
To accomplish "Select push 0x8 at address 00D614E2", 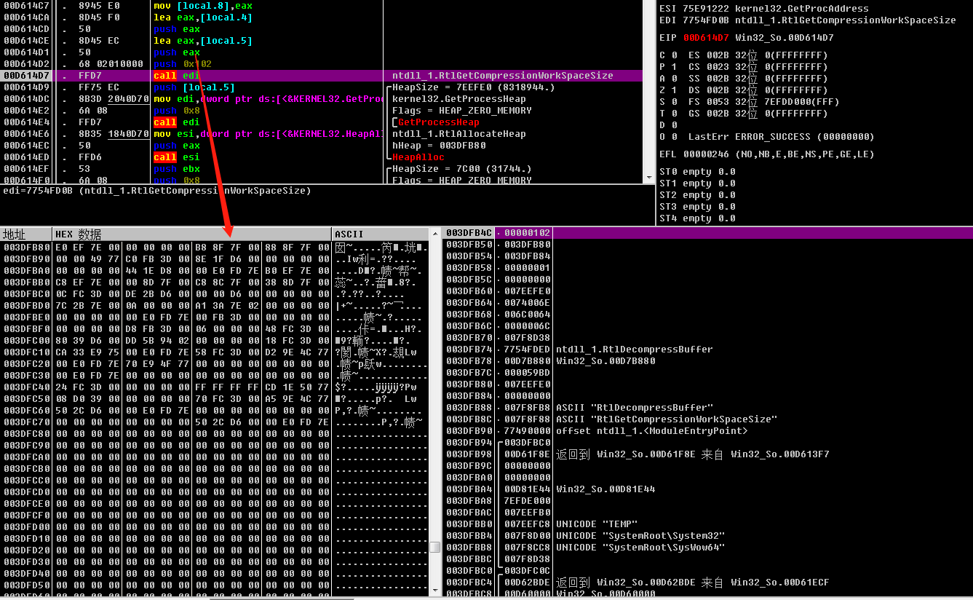I will [177, 111].
